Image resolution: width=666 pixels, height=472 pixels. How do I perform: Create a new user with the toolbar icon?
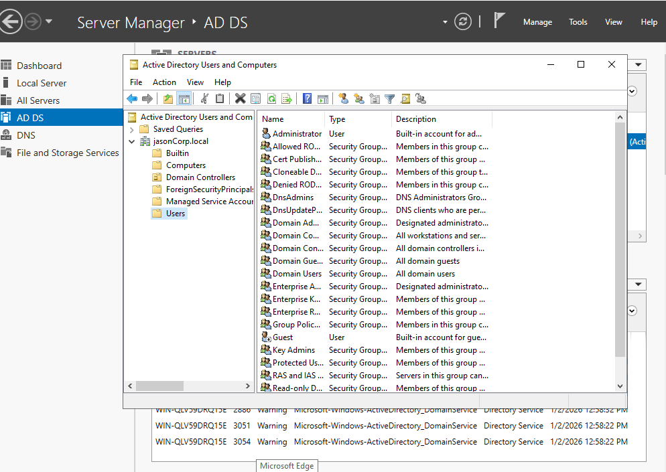click(x=343, y=98)
